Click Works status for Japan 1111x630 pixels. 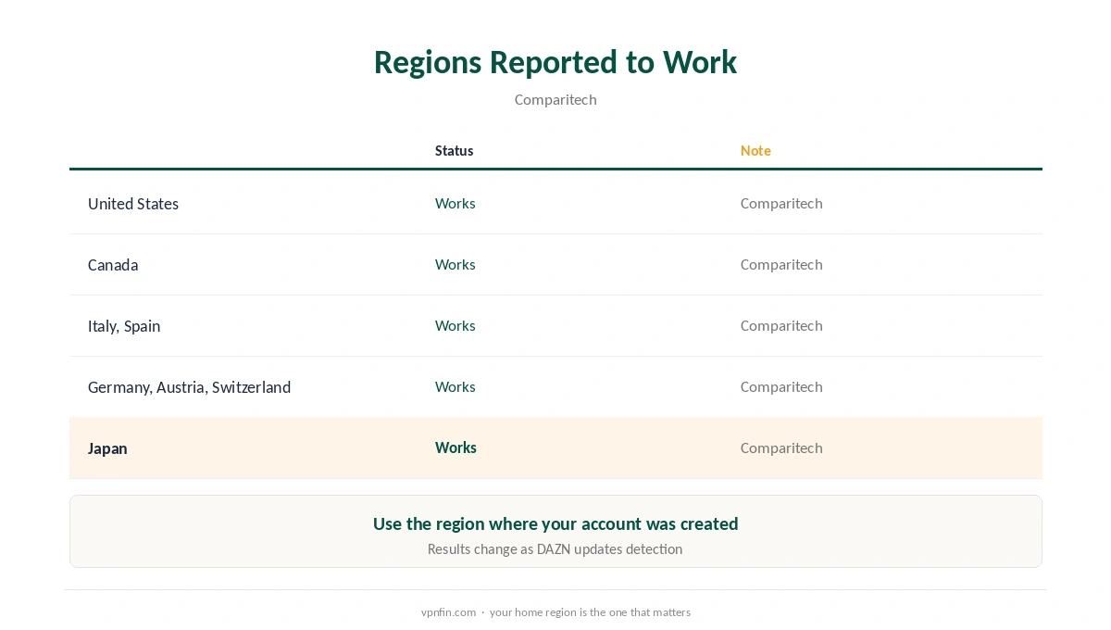pos(456,447)
